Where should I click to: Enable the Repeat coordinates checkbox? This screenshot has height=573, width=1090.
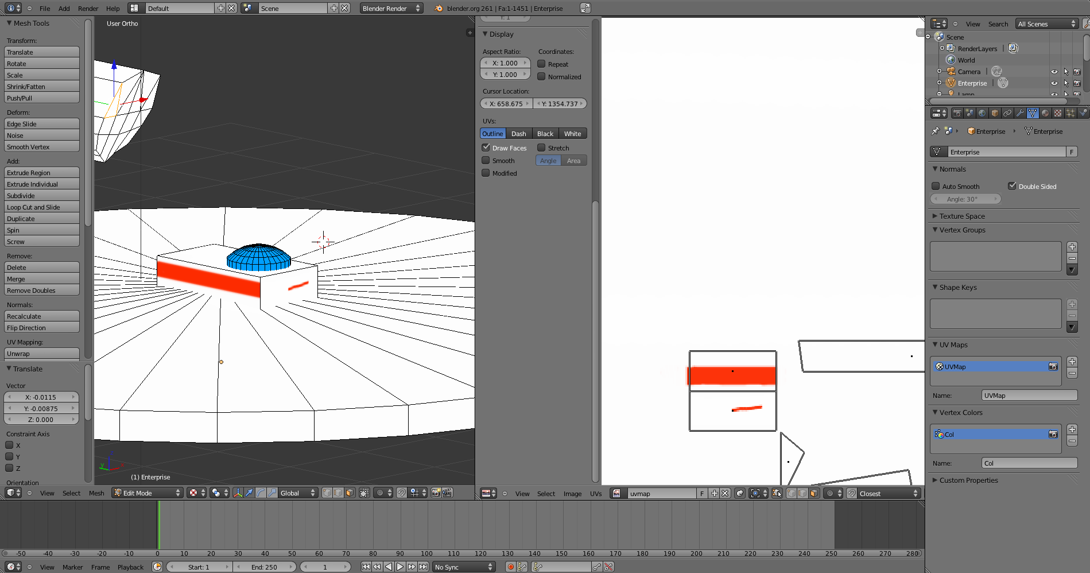click(541, 64)
